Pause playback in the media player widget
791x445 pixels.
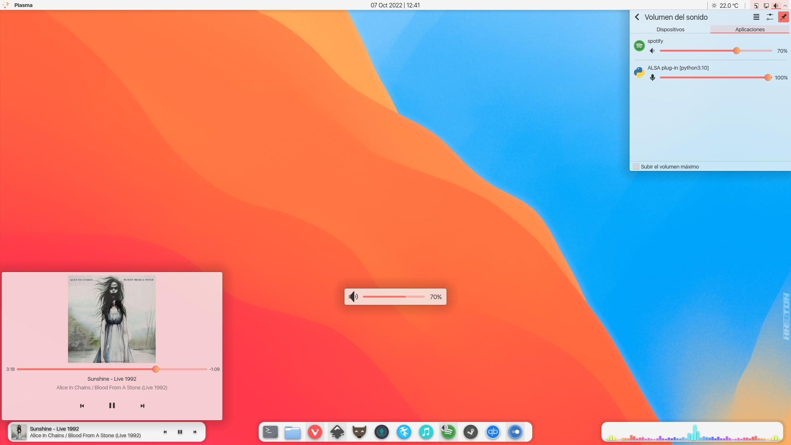pos(112,405)
